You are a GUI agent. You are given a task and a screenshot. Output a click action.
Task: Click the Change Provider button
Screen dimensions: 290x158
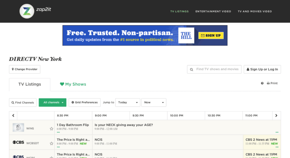pos(25,69)
